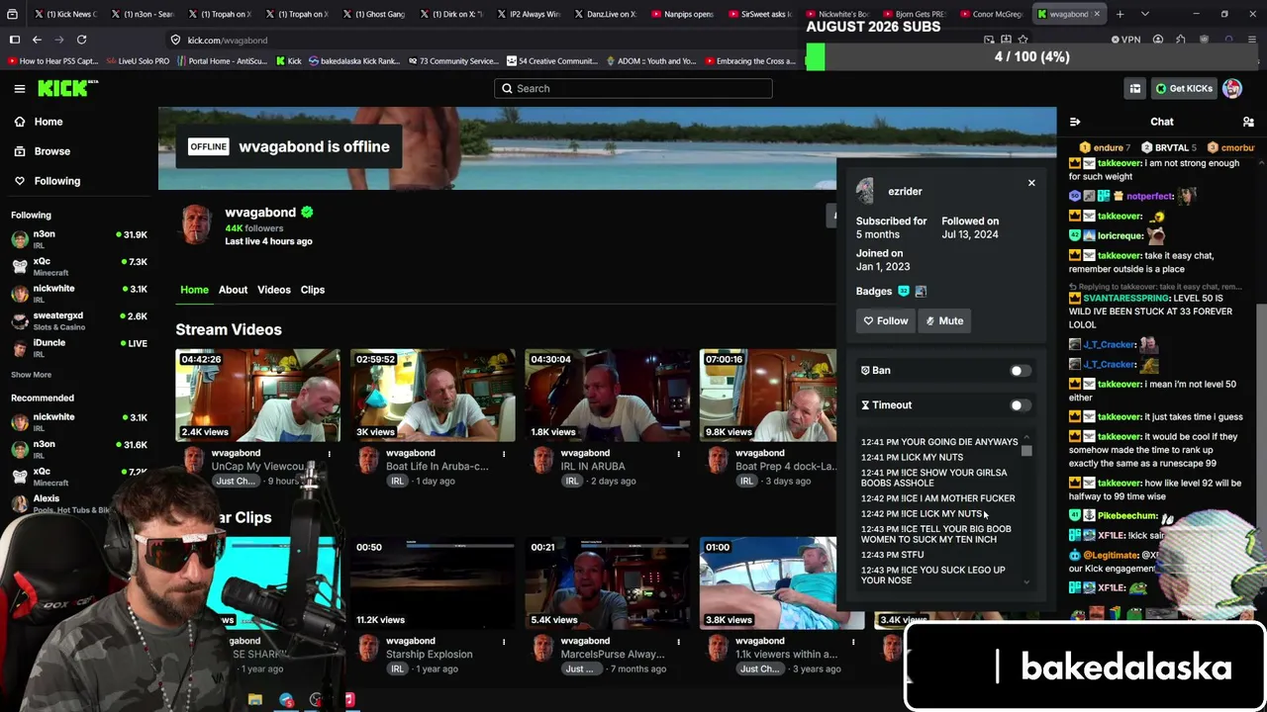Screen dimensions: 1267x712
Task: Click the n3on avatar in Following list
Action: pos(20,239)
